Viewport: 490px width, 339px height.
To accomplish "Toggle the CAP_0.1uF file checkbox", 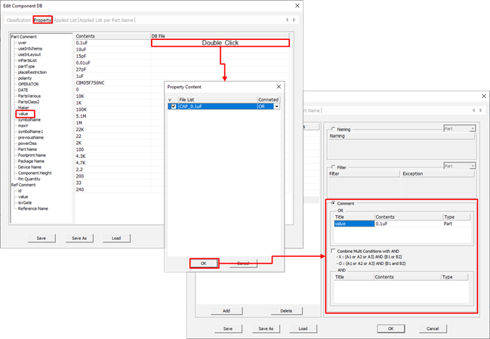I will pyautogui.click(x=172, y=106).
